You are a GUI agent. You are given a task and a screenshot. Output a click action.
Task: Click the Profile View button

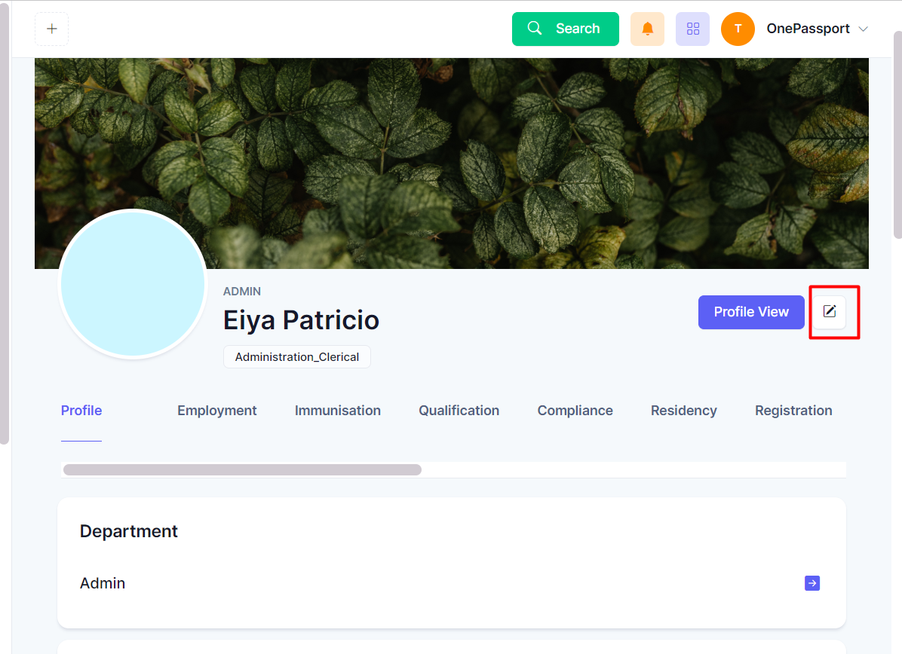(750, 312)
